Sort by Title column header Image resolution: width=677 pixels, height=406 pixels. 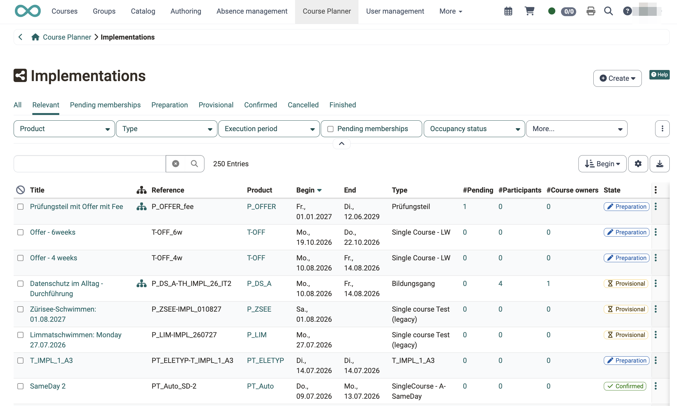pos(37,190)
